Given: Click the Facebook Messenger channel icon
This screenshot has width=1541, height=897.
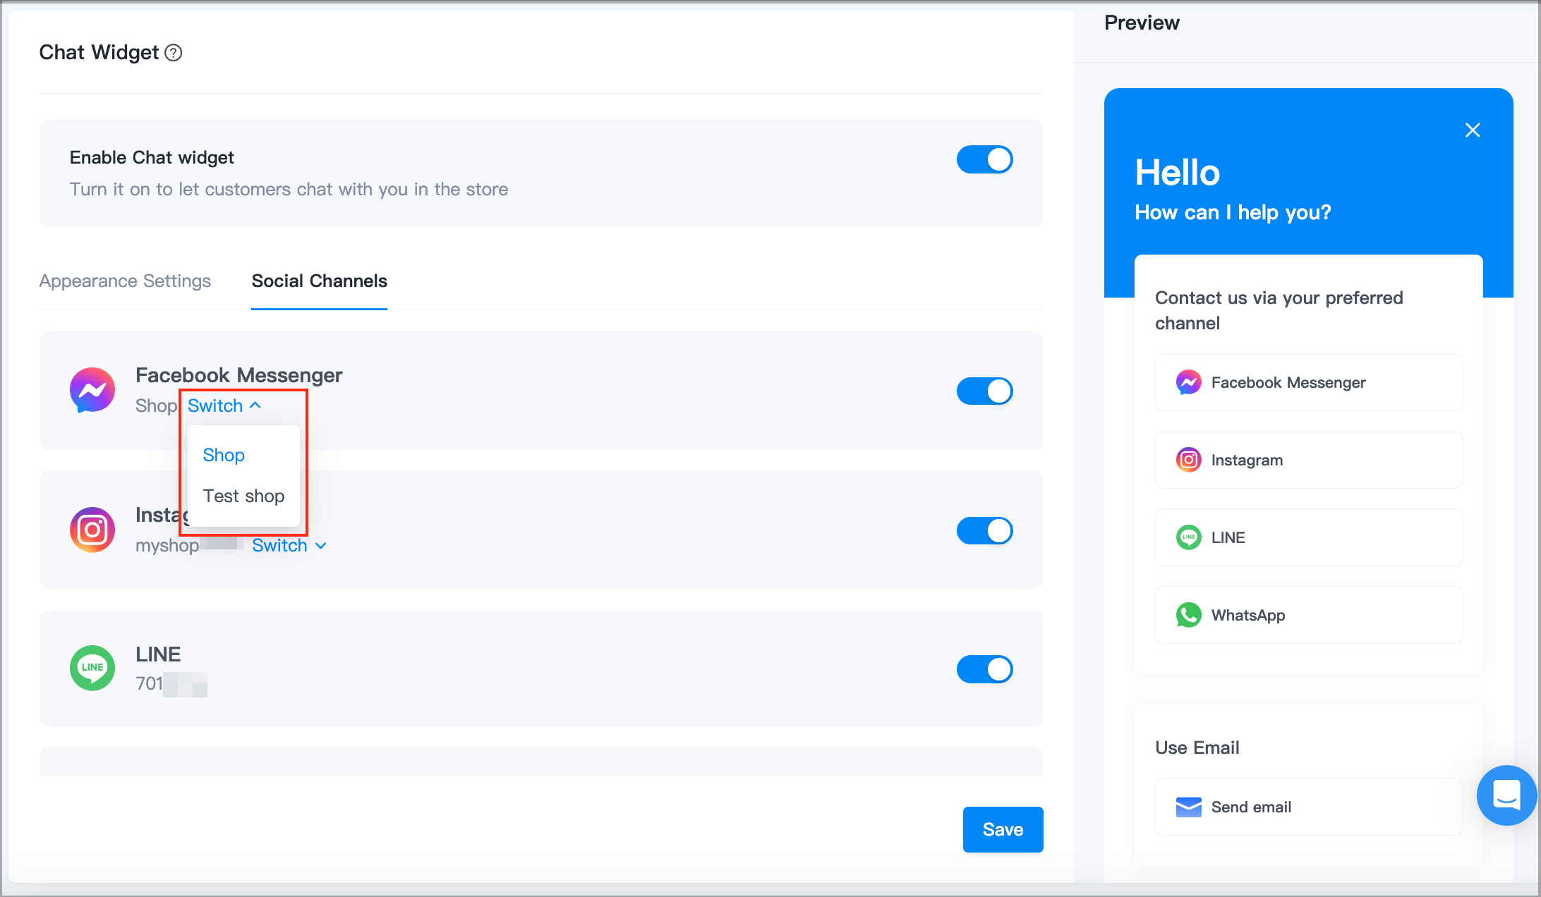Looking at the screenshot, I should pos(92,390).
